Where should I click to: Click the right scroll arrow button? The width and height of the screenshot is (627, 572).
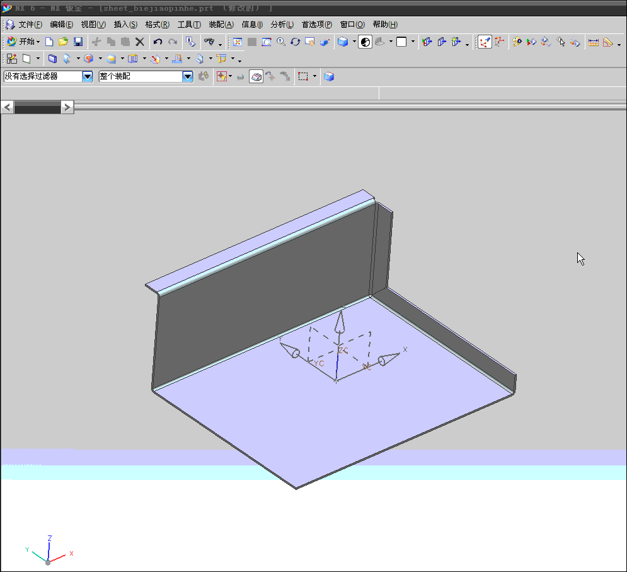(x=67, y=107)
